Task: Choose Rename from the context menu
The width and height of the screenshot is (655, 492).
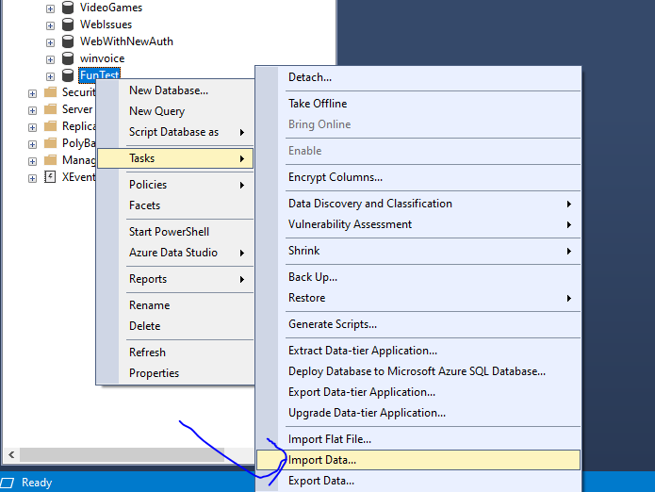Action: point(175,305)
